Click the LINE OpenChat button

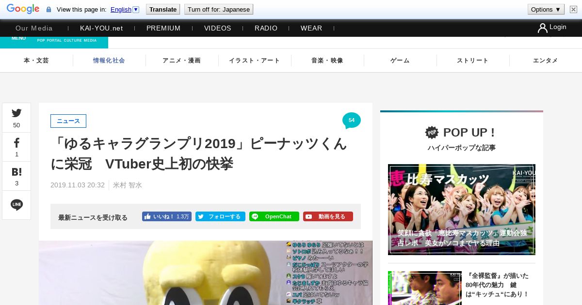pos(274,216)
